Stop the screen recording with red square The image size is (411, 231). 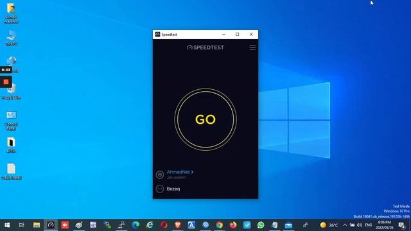click(x=6, y=82)
